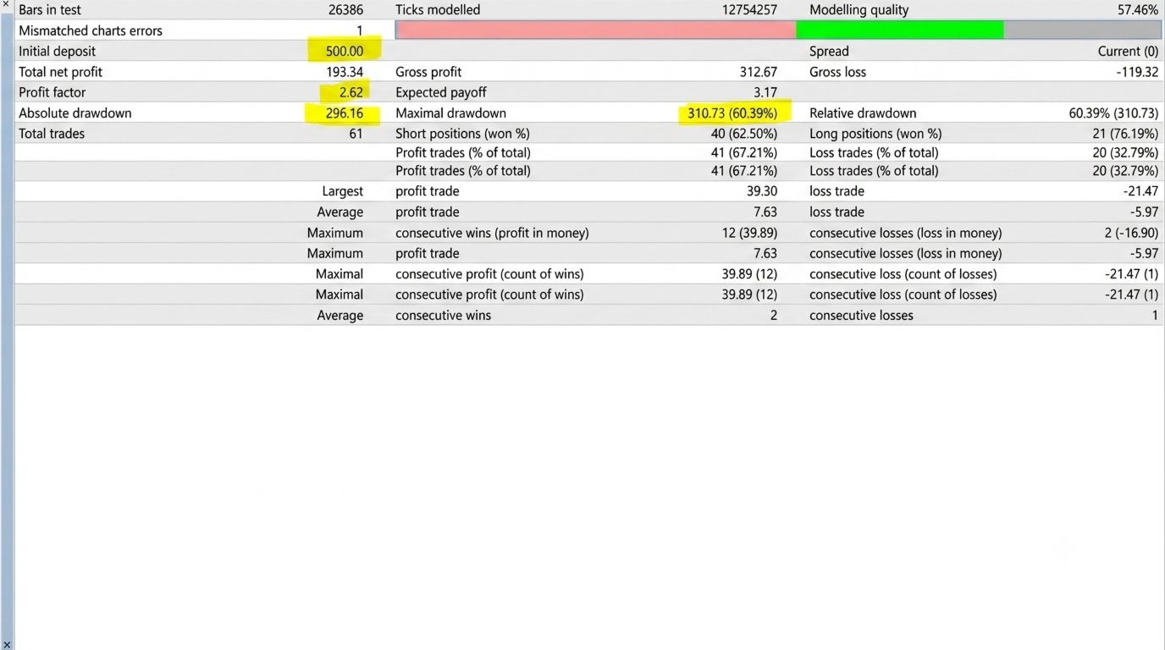Image resolution: width=1165 pixels, height=650 pixels.
Task: Select the Mismatched charts errors row label
Action: tap(91, 30)
